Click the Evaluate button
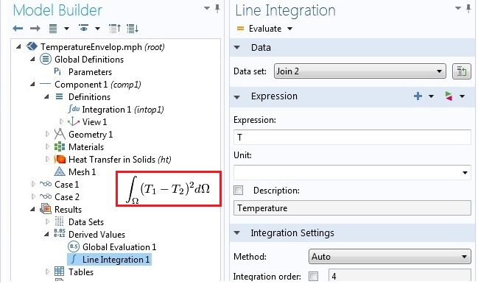478x284 pixels. 260,29
